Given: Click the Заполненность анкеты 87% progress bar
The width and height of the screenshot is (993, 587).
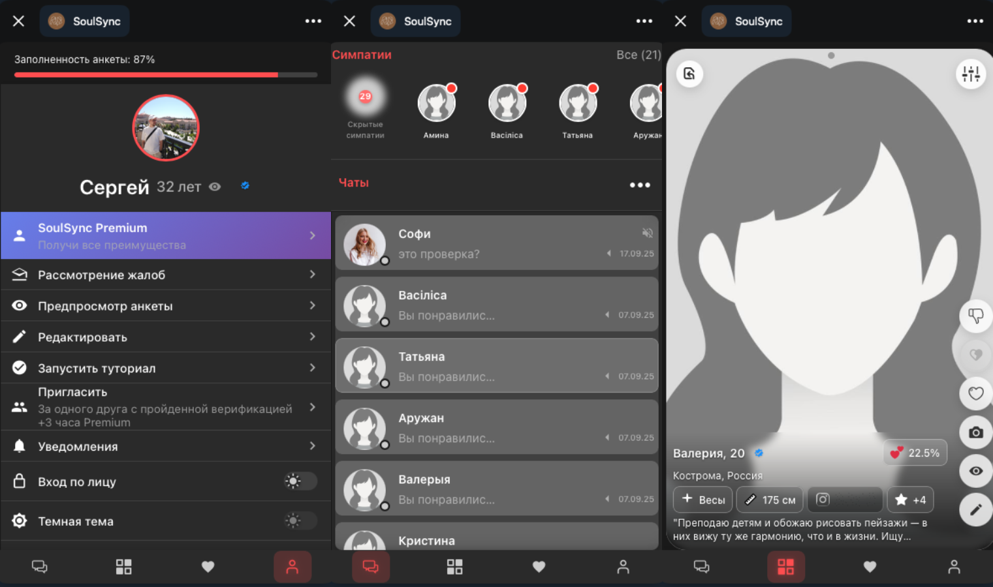Looking at the screenshot, I should [166, 75].
